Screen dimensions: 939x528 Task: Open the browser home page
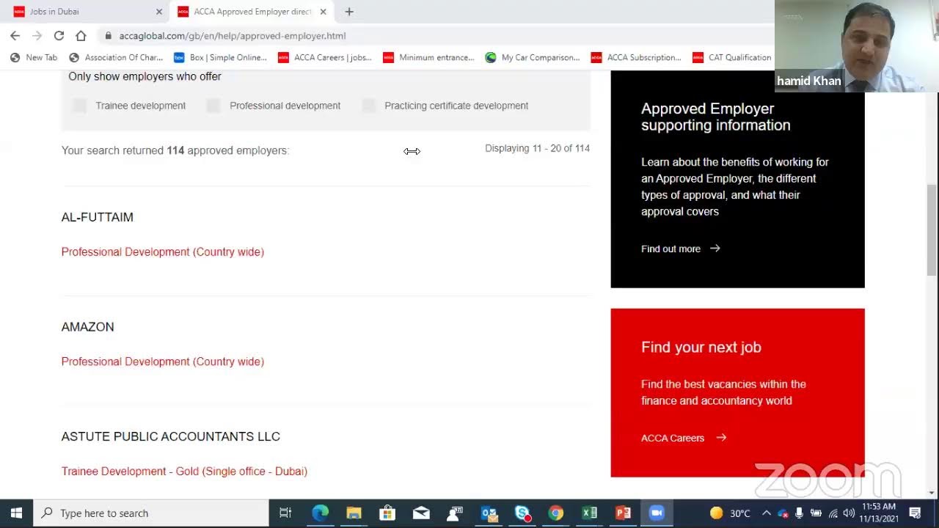coord(81,35)
